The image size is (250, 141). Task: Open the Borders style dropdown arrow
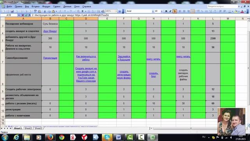click(233, 11)
